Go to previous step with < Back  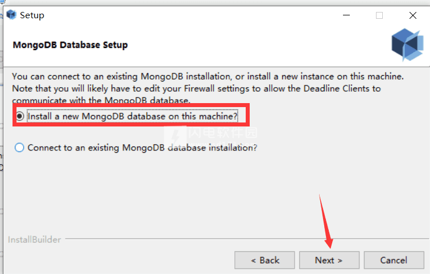(264, 260)
